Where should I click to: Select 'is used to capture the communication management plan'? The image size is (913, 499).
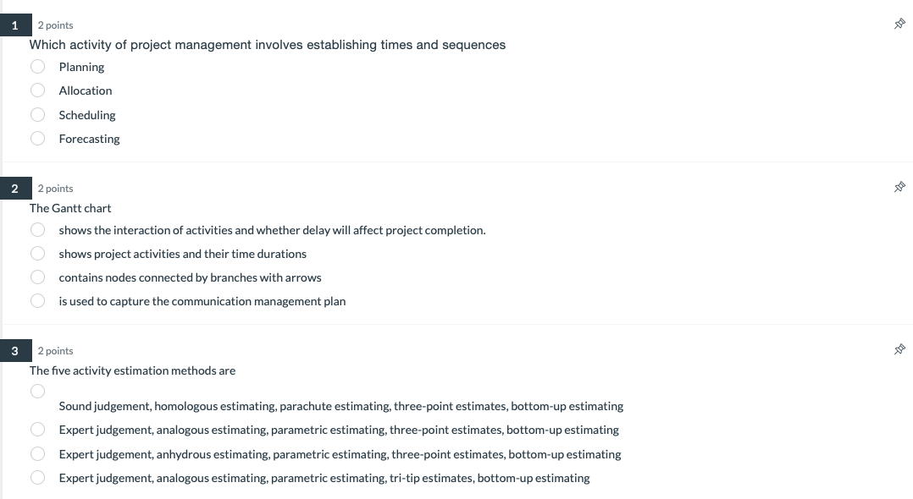[x=37, y=300]
